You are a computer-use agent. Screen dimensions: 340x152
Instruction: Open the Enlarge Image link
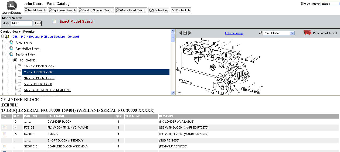tap(234, 33)
